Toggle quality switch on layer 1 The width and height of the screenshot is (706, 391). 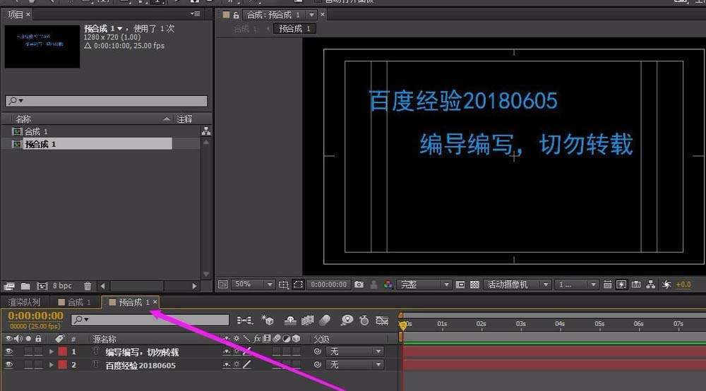click(x=246, y=351)
